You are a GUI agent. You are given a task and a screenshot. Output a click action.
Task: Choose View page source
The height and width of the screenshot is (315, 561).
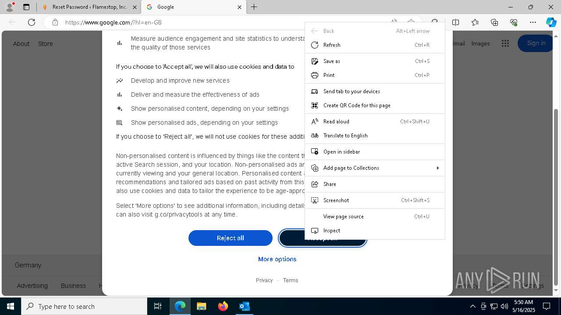click(x=375, y=217)
